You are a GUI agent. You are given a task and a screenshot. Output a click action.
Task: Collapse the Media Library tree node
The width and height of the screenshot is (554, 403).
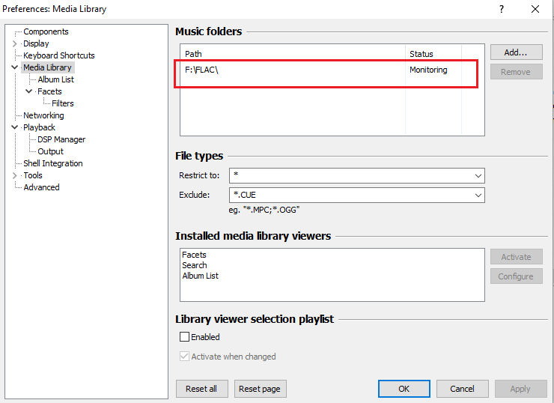click(14, 67)
